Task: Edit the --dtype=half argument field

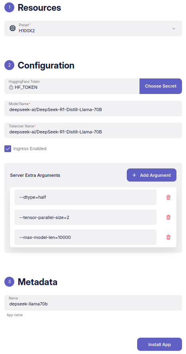Action: (x=85, y=198)
